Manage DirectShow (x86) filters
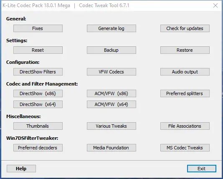 coord(38,93)
